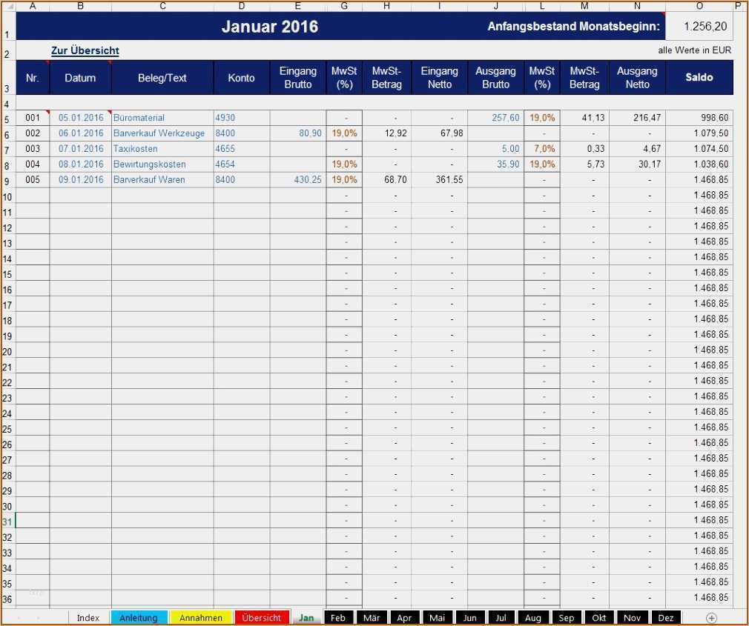
Task: Open the blue Anleitung sheet tab
Action: click(x=139, y=618)
